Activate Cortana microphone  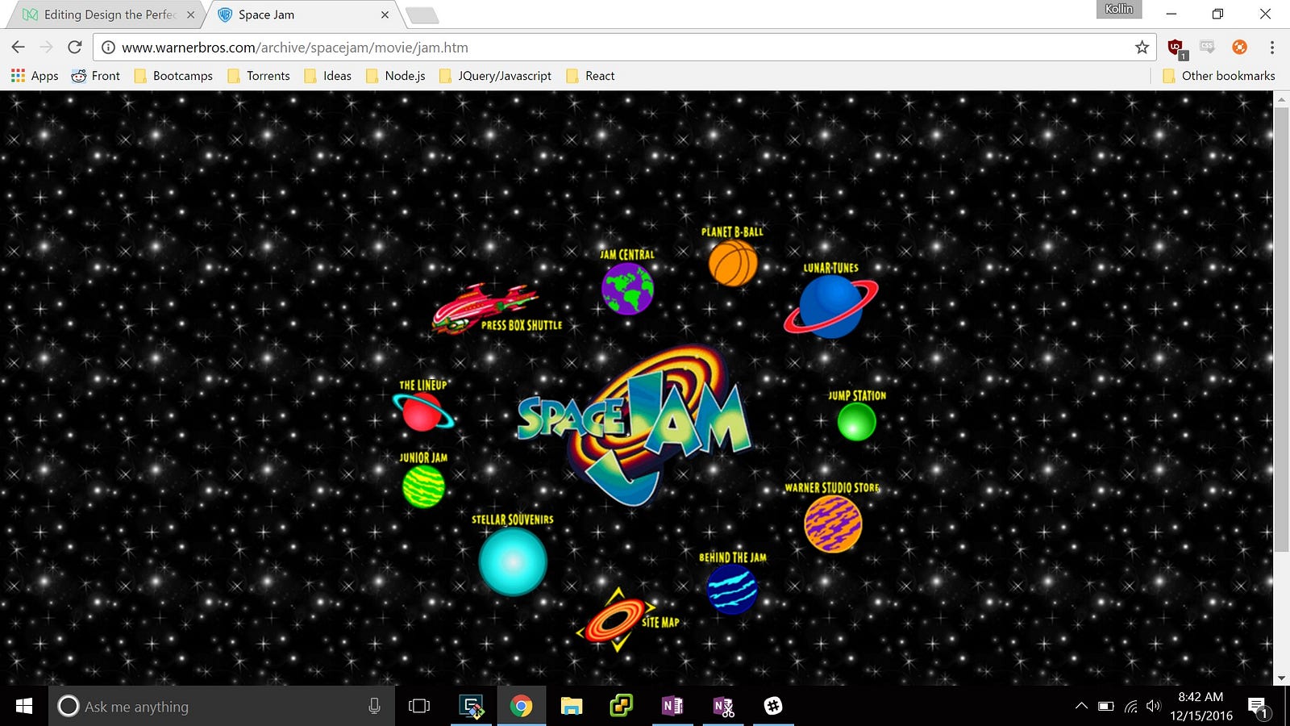374,706
